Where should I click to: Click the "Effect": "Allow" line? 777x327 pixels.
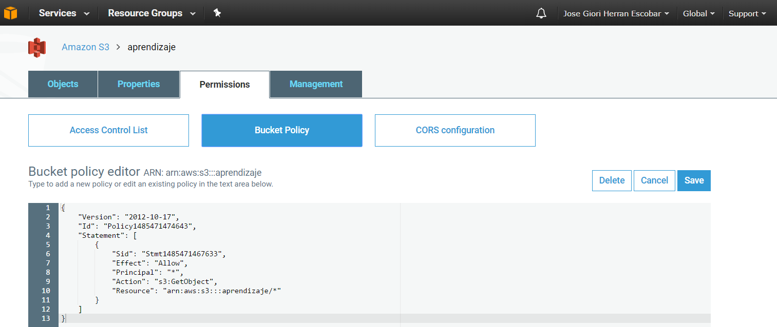[x=149, y=263]
